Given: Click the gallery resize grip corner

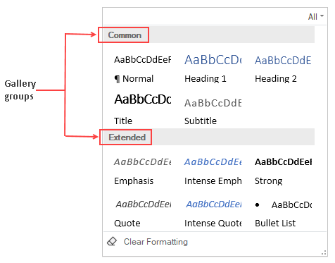Looking at the screenshot, I should coord(324,253).
